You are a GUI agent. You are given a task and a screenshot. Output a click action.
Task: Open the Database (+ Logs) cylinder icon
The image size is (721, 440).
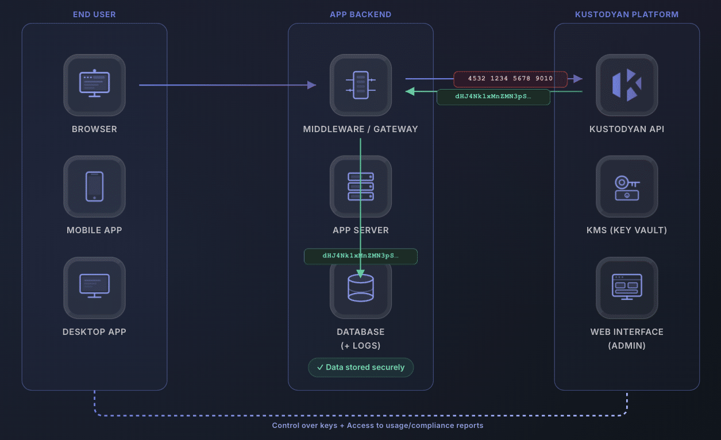pyautogui.click(x=361, y=288)
